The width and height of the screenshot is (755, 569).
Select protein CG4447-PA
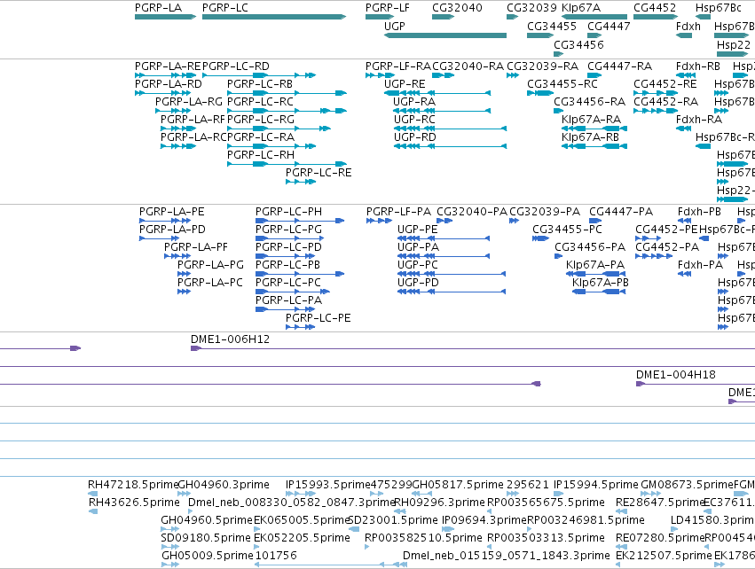621,211
